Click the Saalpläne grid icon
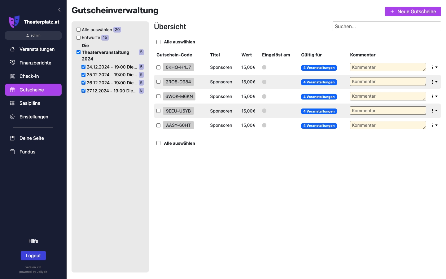Screen dimensions: 446x279 (x=12, y=103)
